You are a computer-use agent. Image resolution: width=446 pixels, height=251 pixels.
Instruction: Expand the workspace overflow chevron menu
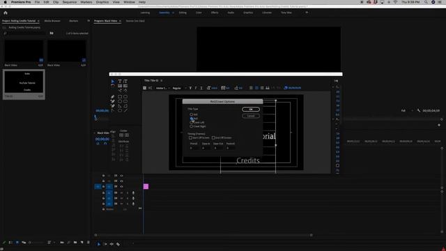tap(307, 13)
